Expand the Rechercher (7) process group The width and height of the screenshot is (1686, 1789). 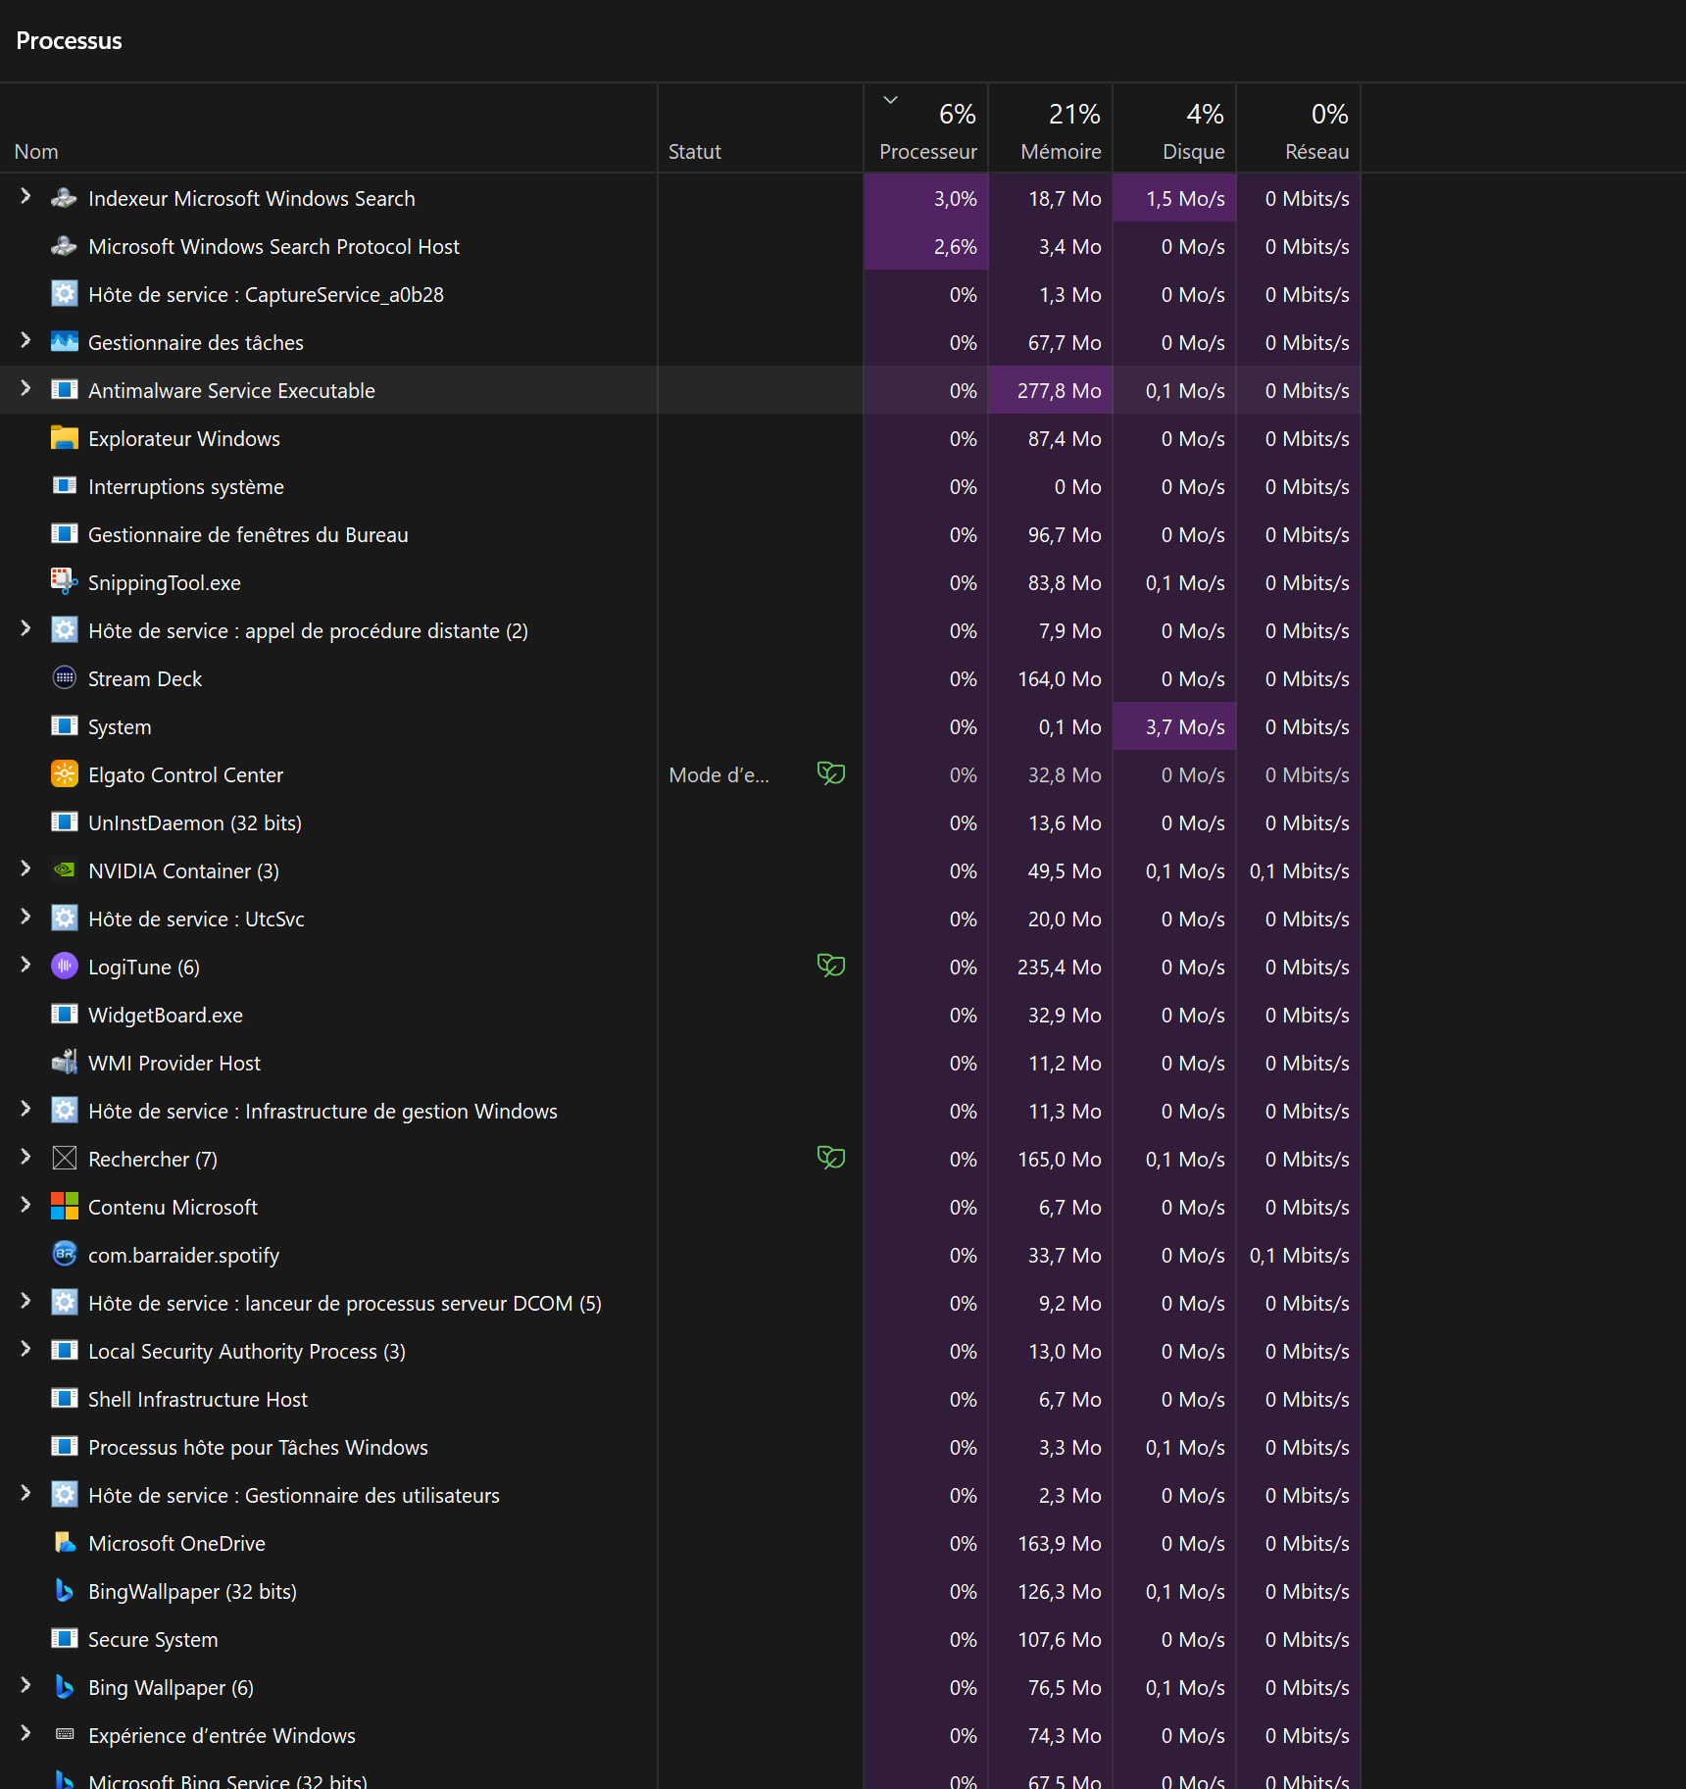(26, 1158)
